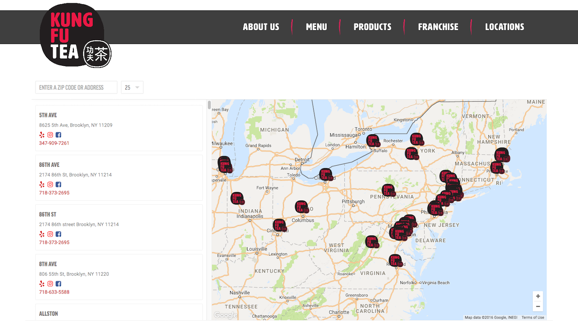Select the Kung Fu Tea marker near Philadelphia
578x325 pixels.
(x=435, y=209)
